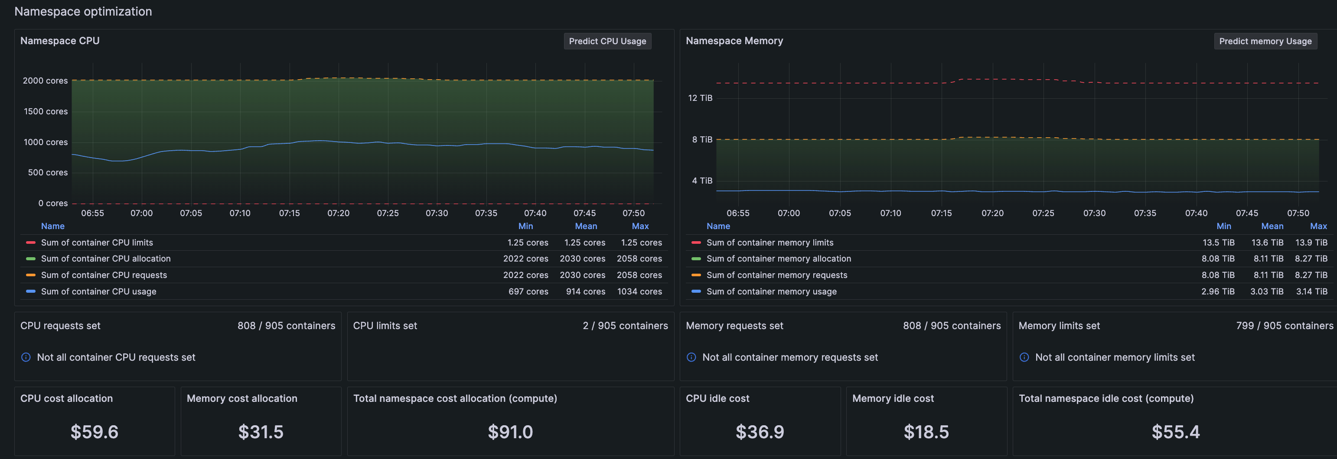Image resolution: width=1337 pixels, height=459 pixels.
Task: Sort CPU legend by Max column
Action: [640, 226]
